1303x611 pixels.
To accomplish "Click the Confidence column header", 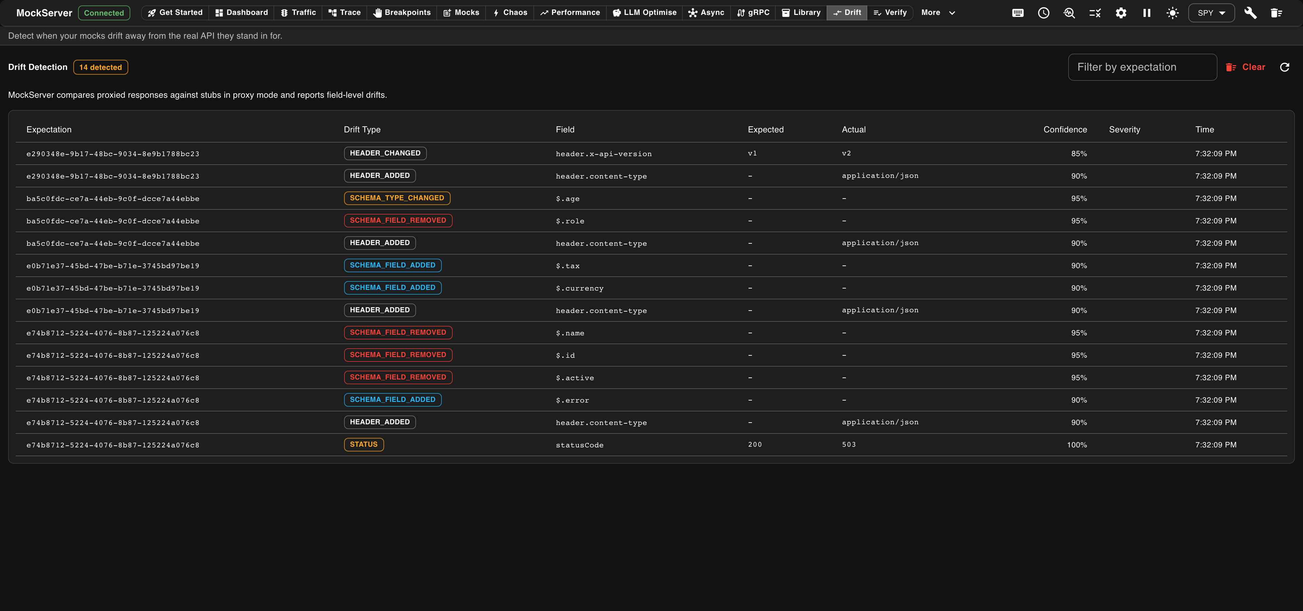I will 1065,129.
